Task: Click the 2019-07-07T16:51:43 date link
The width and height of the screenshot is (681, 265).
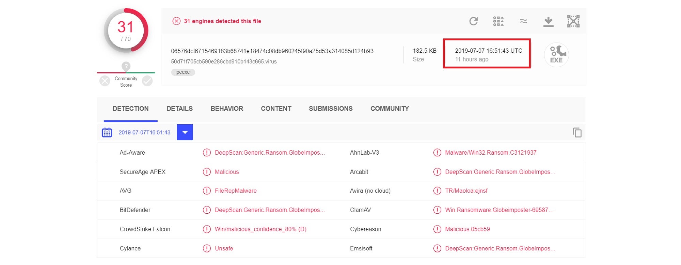Action: point(144,132)
